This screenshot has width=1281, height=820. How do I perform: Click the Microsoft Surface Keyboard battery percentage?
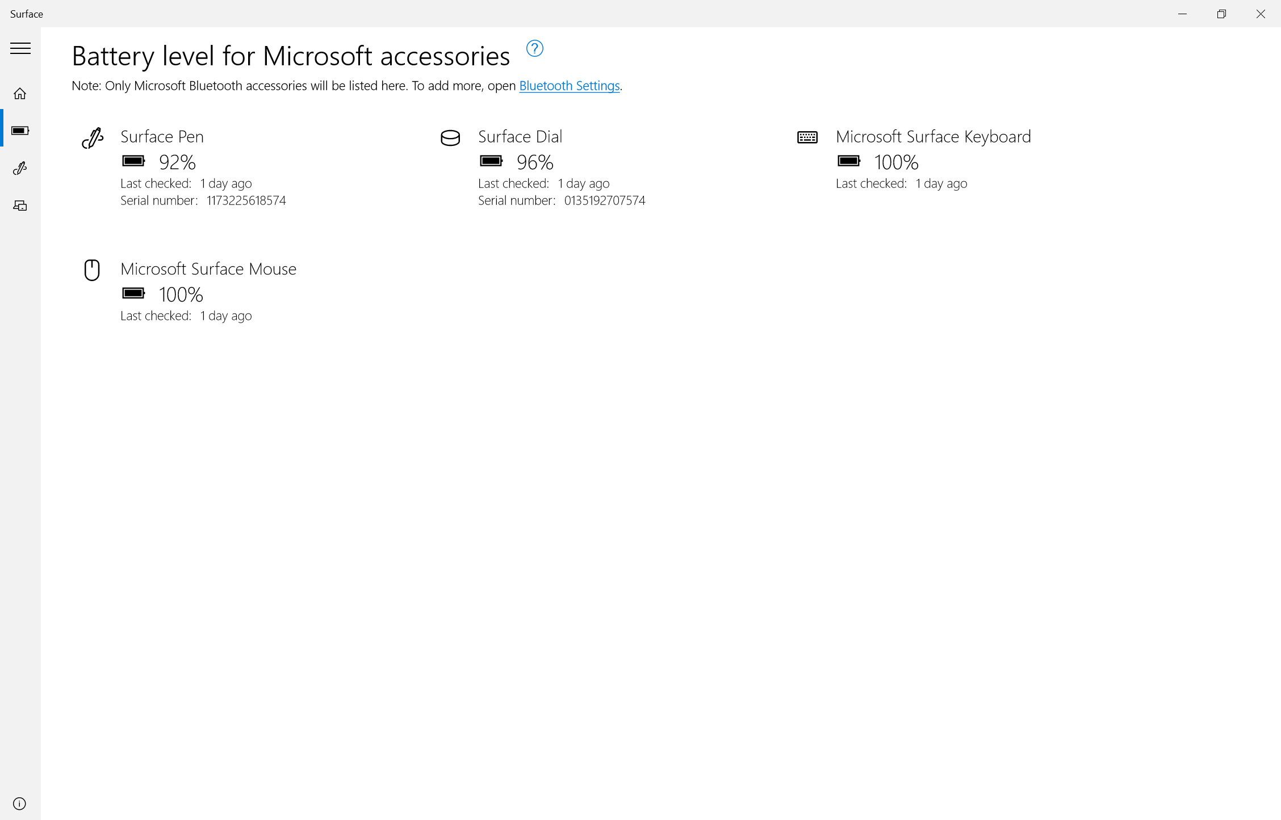(896, 163)
